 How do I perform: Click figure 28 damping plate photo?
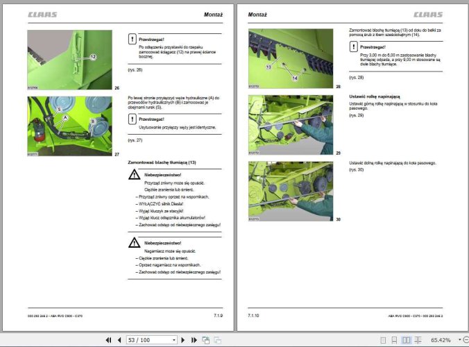click(x=291, y=58)
